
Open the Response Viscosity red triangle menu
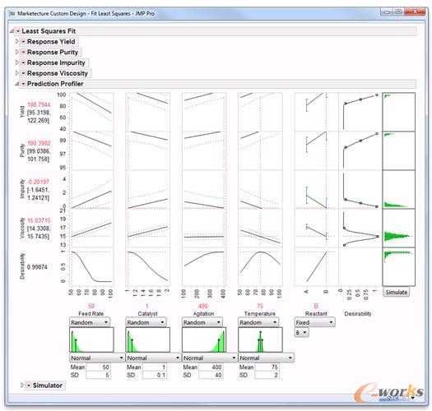tap(23, 73)
